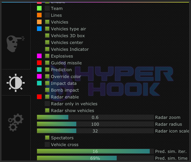Open the red Radar enable color swatch
This screenshot has height=162, width=191.
click(39, 97)
